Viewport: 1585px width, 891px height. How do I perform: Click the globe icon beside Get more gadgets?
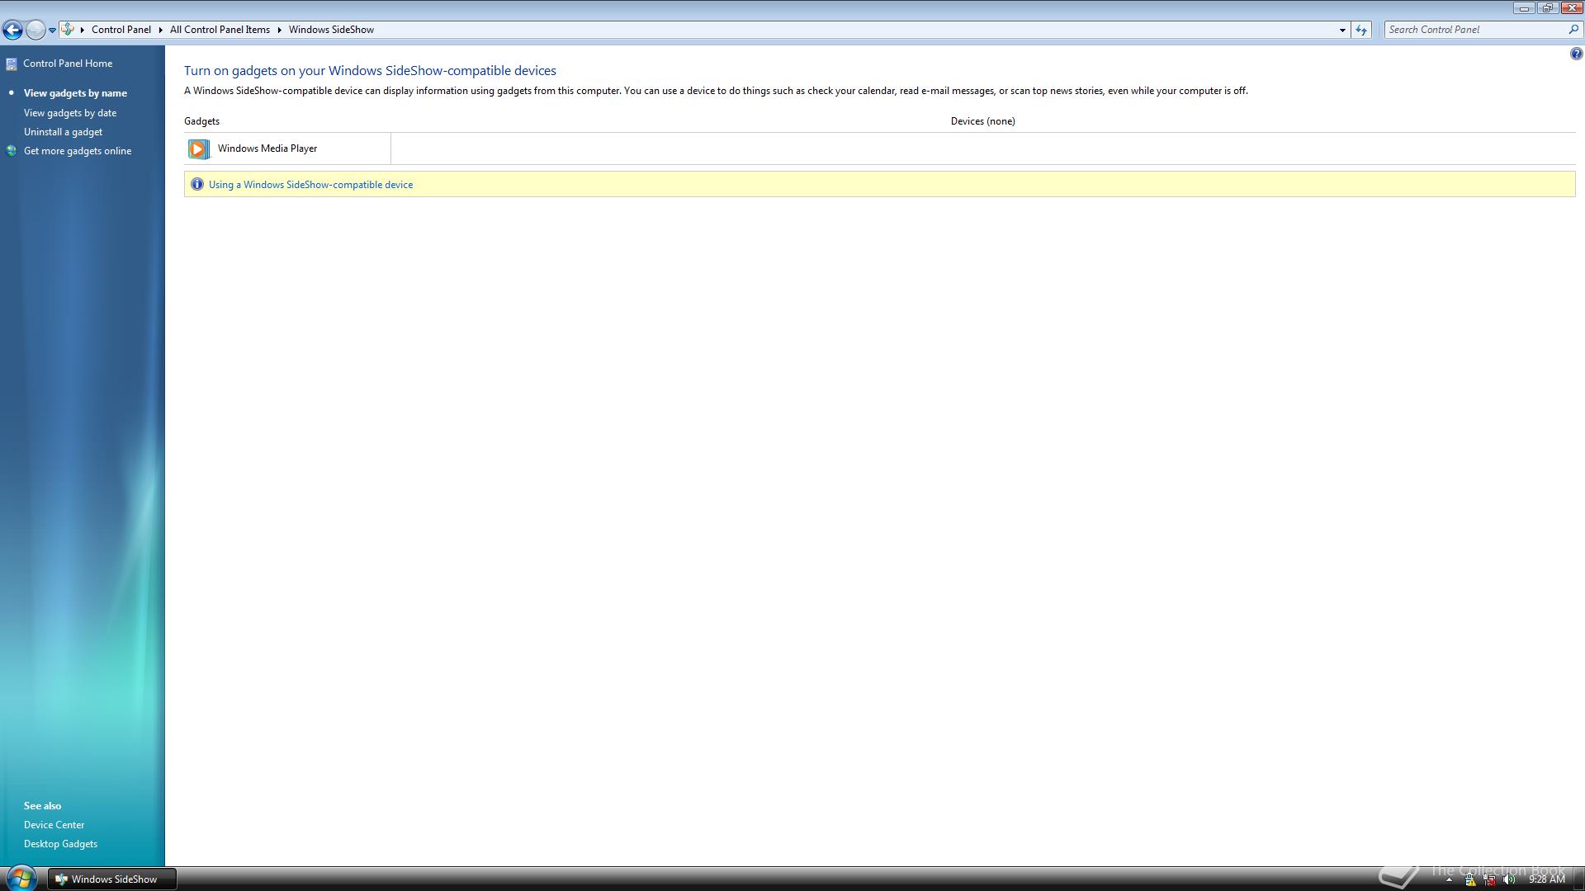pos(12,151)
